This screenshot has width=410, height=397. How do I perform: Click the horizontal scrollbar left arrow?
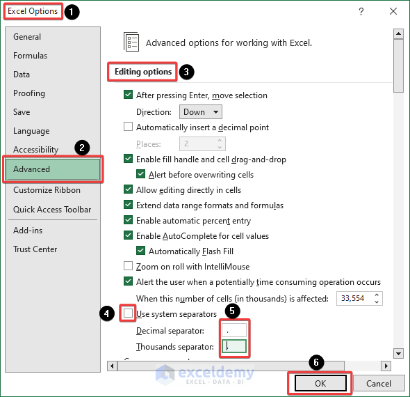coord(112,366)
